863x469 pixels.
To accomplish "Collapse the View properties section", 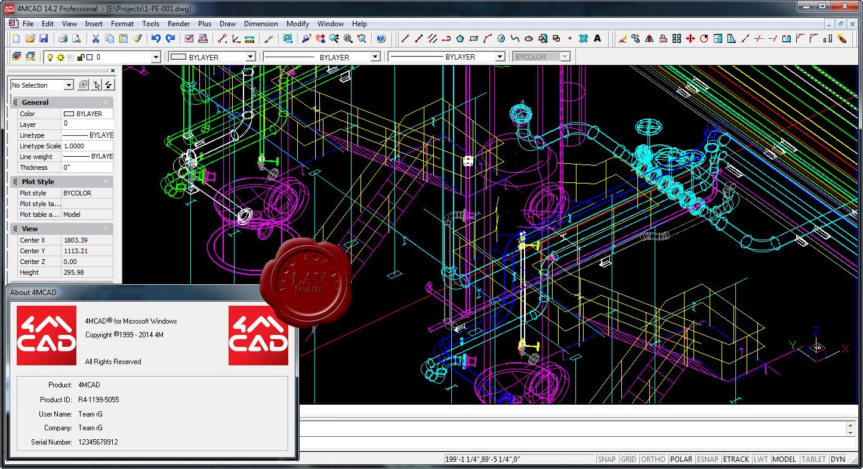I will [106, 229].
